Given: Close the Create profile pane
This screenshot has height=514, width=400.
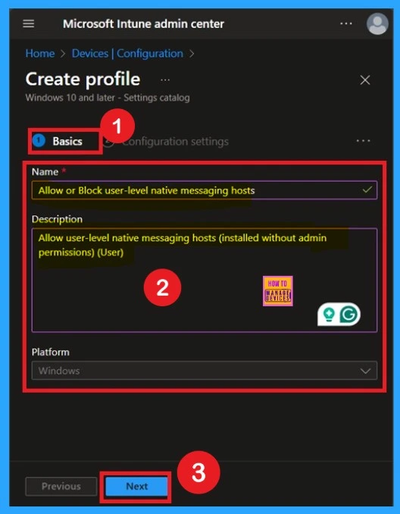Looking at the screenshot, I should [365, 80].
